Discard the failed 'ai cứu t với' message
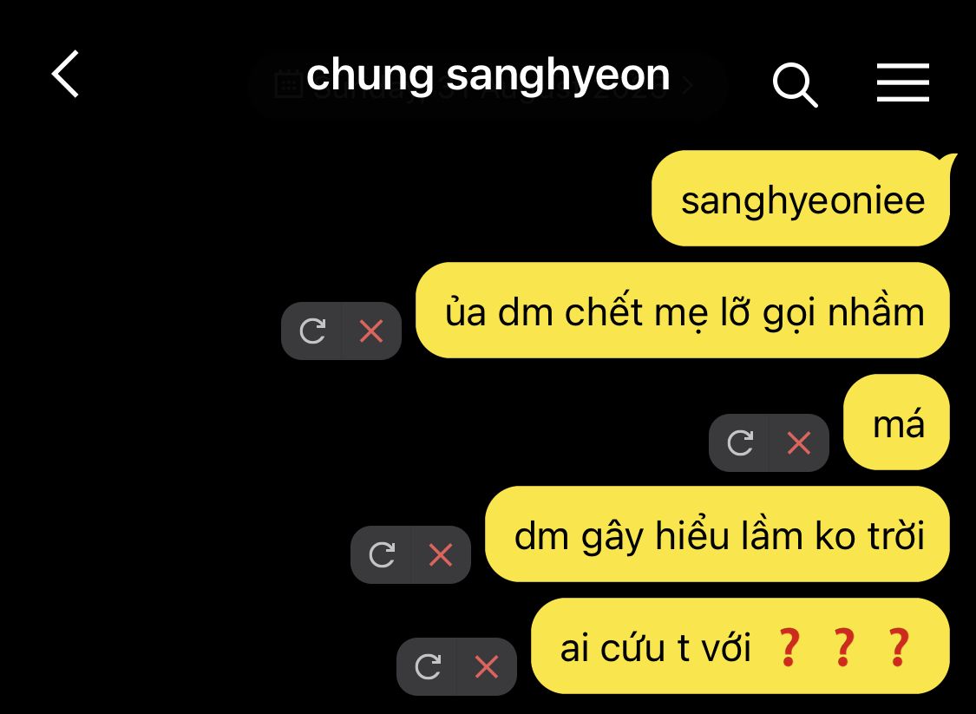 pos(486,666)
